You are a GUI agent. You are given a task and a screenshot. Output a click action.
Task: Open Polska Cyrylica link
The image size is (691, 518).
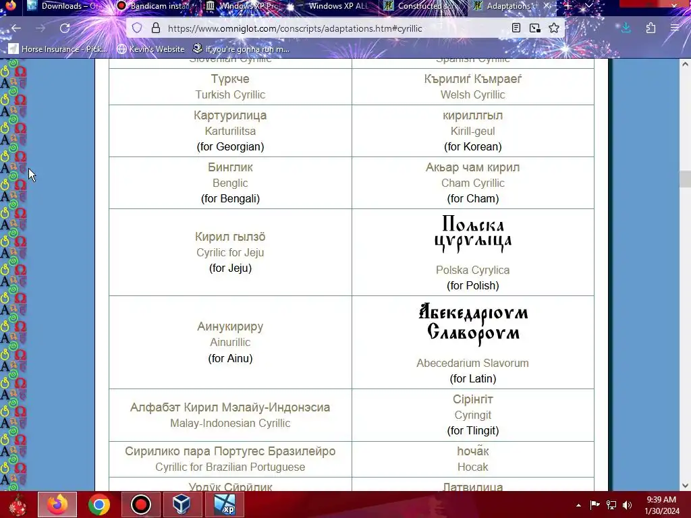click(473, 270)
